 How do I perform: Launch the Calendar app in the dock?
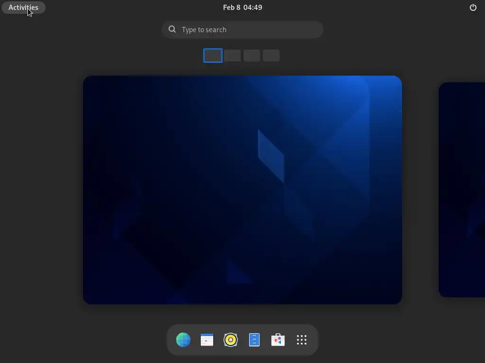point(207,340)
